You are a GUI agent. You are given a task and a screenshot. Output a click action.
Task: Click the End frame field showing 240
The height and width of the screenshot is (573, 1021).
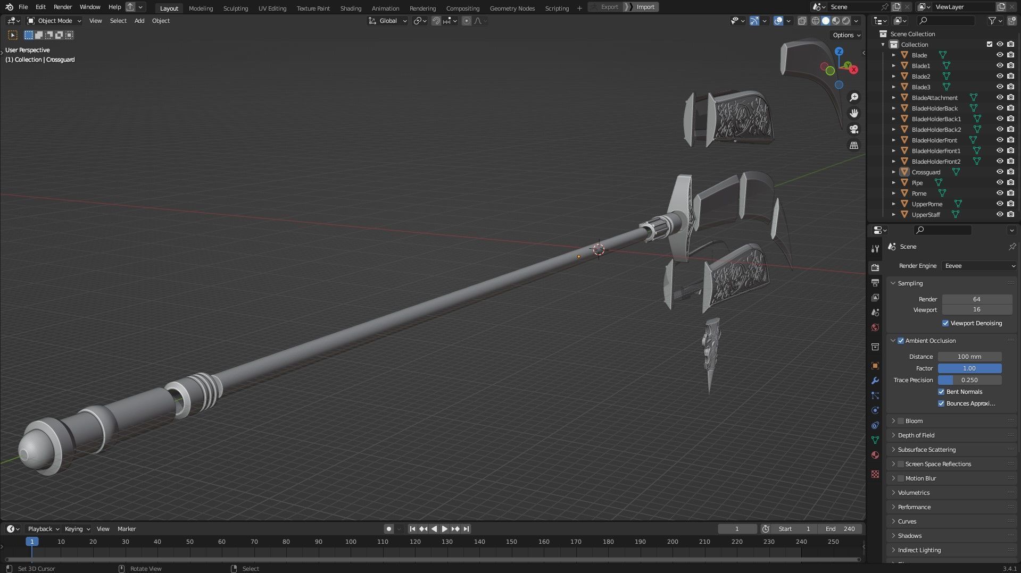[841, 529]
